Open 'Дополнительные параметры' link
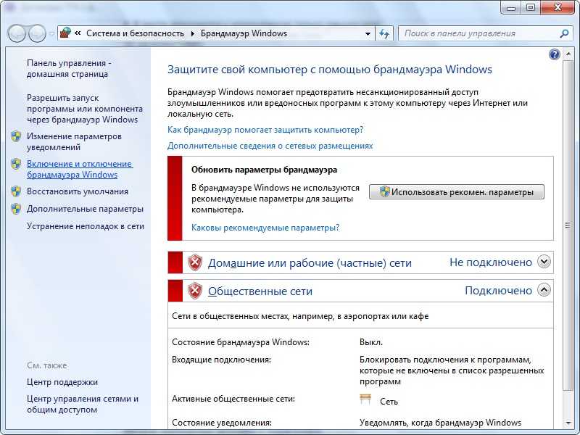Screen dimensions: 580x435 pyautogui.click(x=85, y=209)
